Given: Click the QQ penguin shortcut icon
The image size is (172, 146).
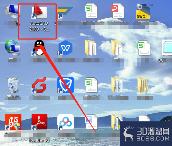Looking at the screenshot, I should (39, 48).
